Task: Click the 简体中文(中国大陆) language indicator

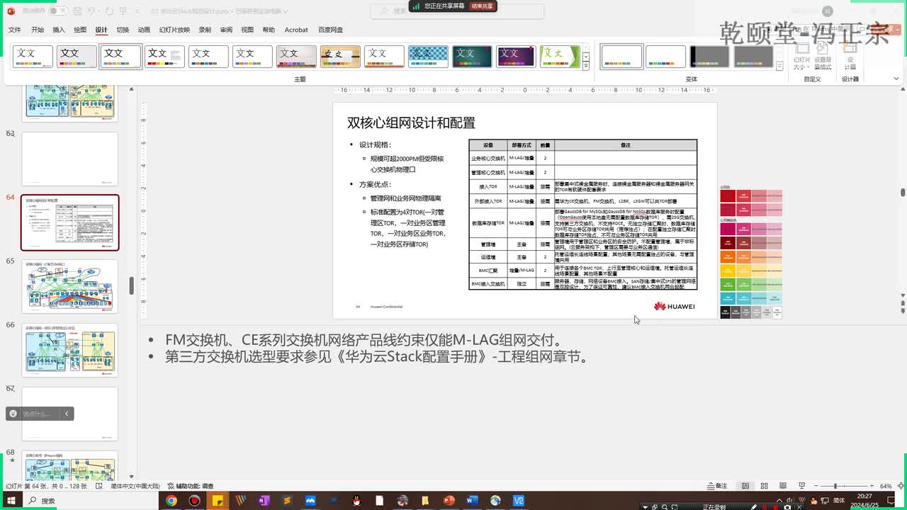Action: [135, 486]
